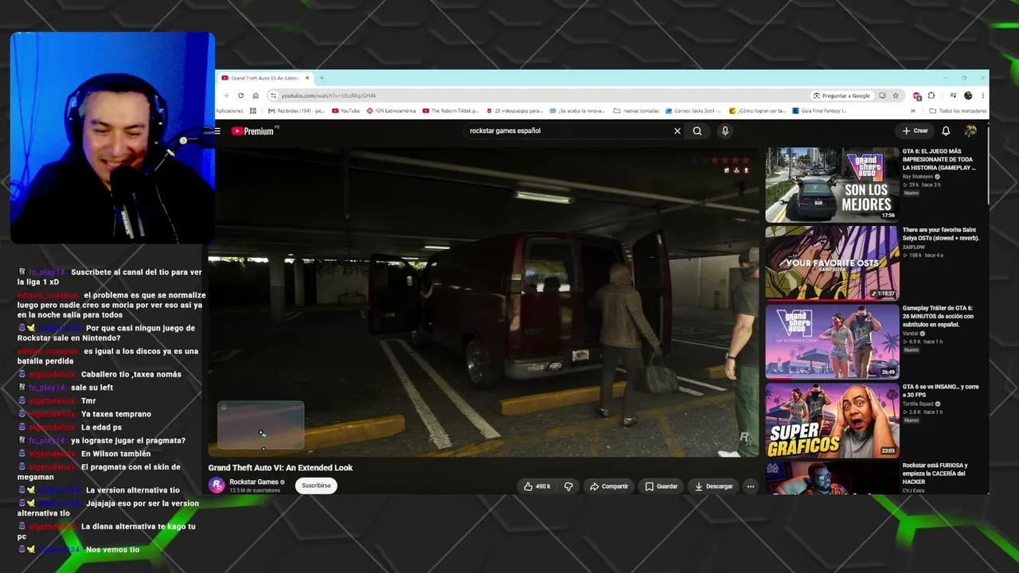Open the Recibidos Gmail bookmark
Screen dimensions: 1019x573
click(x=295, y=111)
